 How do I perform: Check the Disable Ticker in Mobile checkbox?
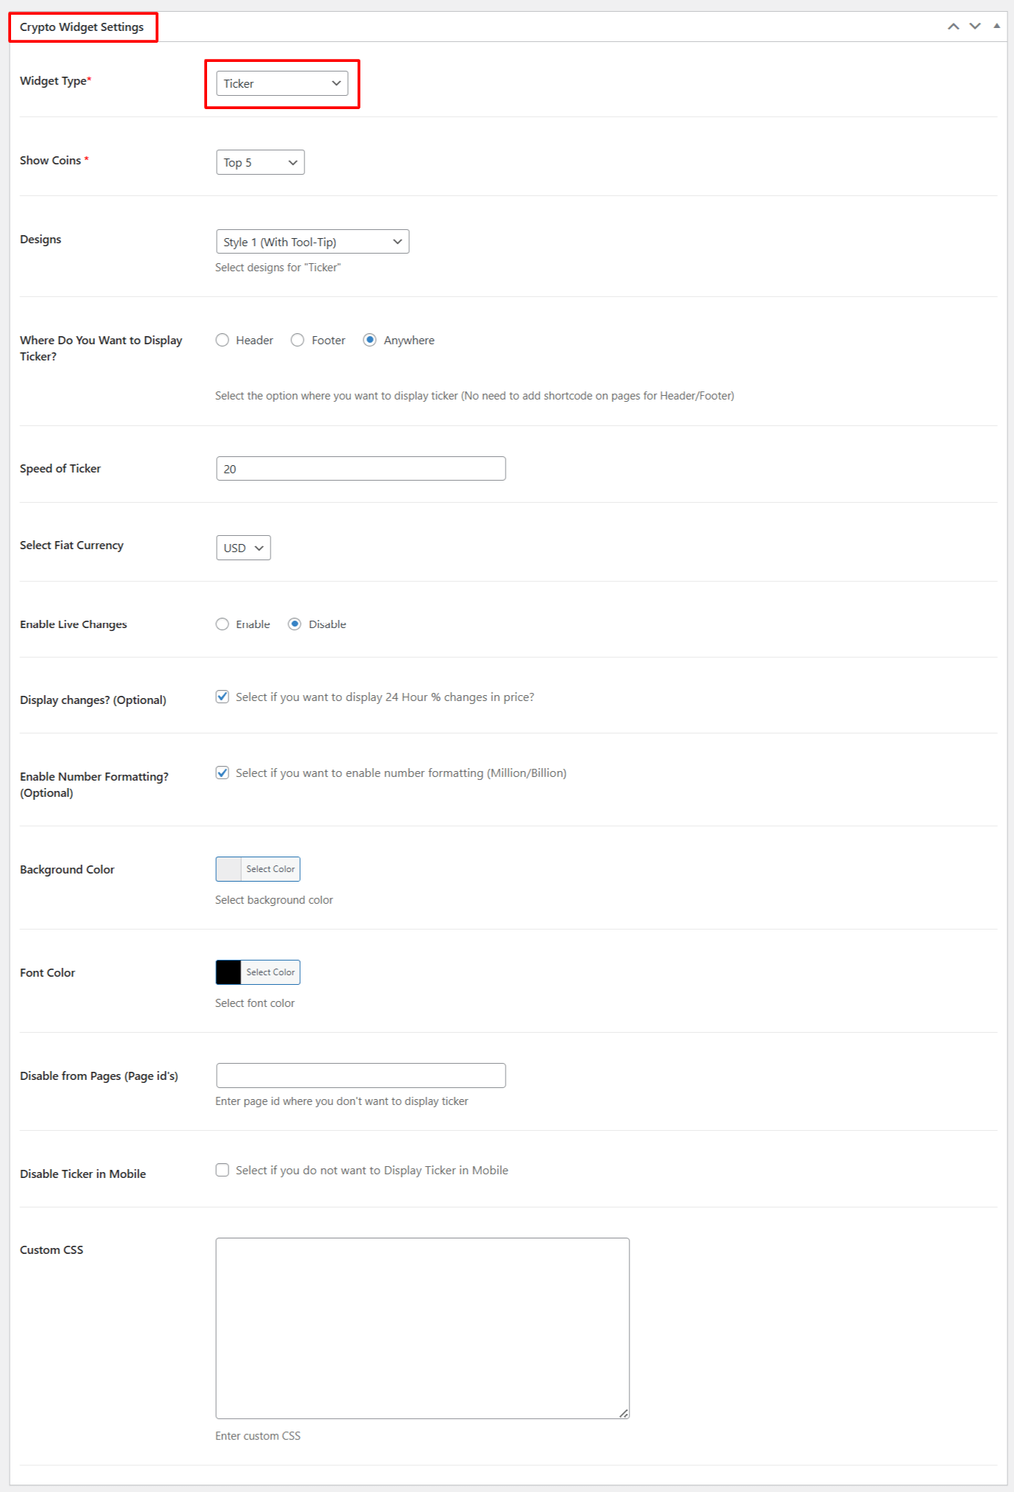223,1171
